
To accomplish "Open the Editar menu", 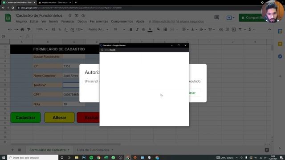I will point(34,21).
